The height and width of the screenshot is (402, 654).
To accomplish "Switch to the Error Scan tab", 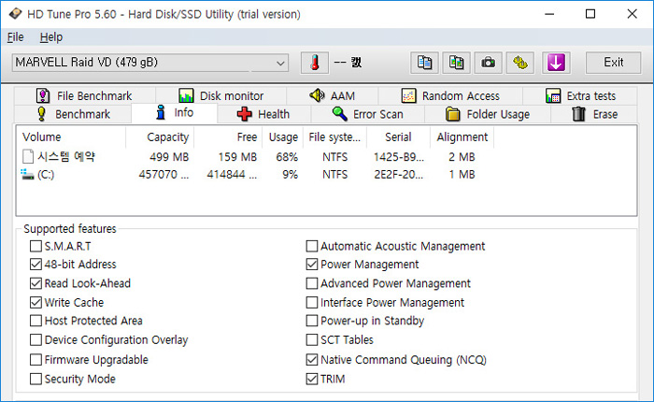I will pyautogui.click(x=367, y=114).
